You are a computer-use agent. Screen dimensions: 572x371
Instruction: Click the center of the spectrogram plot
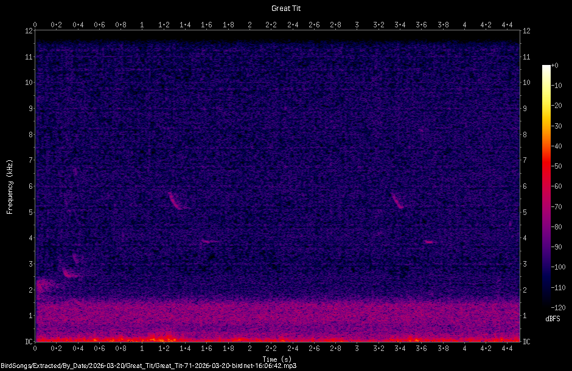click(x=279, y=187)
